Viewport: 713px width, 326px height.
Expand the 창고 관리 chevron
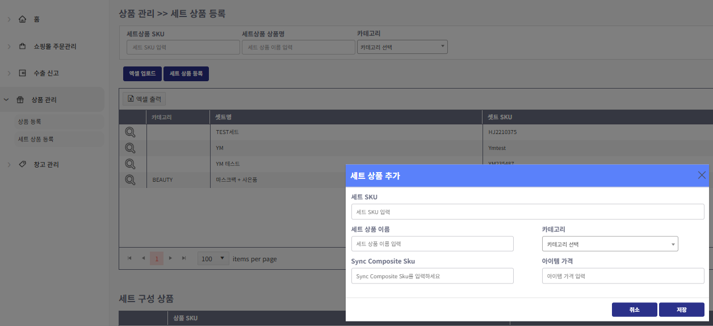[x=9, y=164]
